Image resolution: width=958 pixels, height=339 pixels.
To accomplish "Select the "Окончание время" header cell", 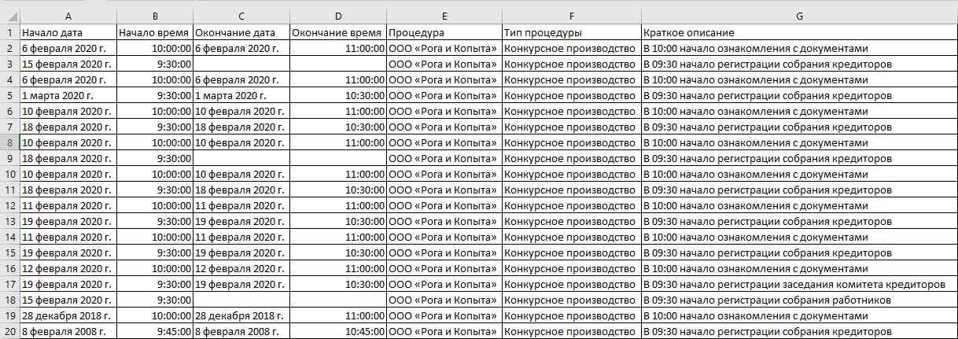I will coord(337,33).
